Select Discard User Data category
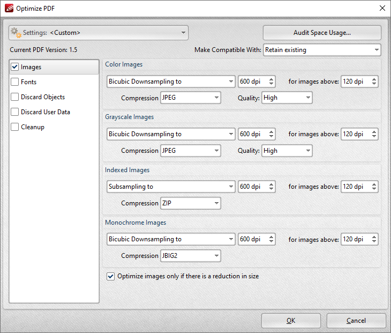The image size is (391, 333). coord(46,113)
